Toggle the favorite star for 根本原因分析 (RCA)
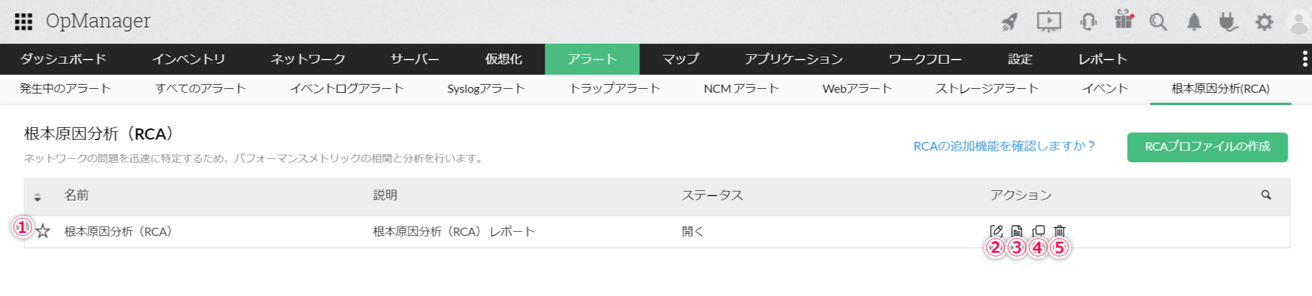The width and height of the screenshot is (1312, 296). click(x=43, y=232)
